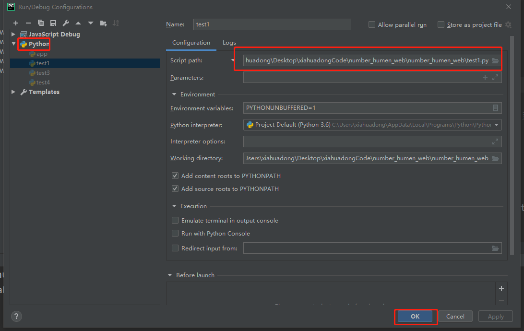Browse for script path with folder icon

coord(495,60)
